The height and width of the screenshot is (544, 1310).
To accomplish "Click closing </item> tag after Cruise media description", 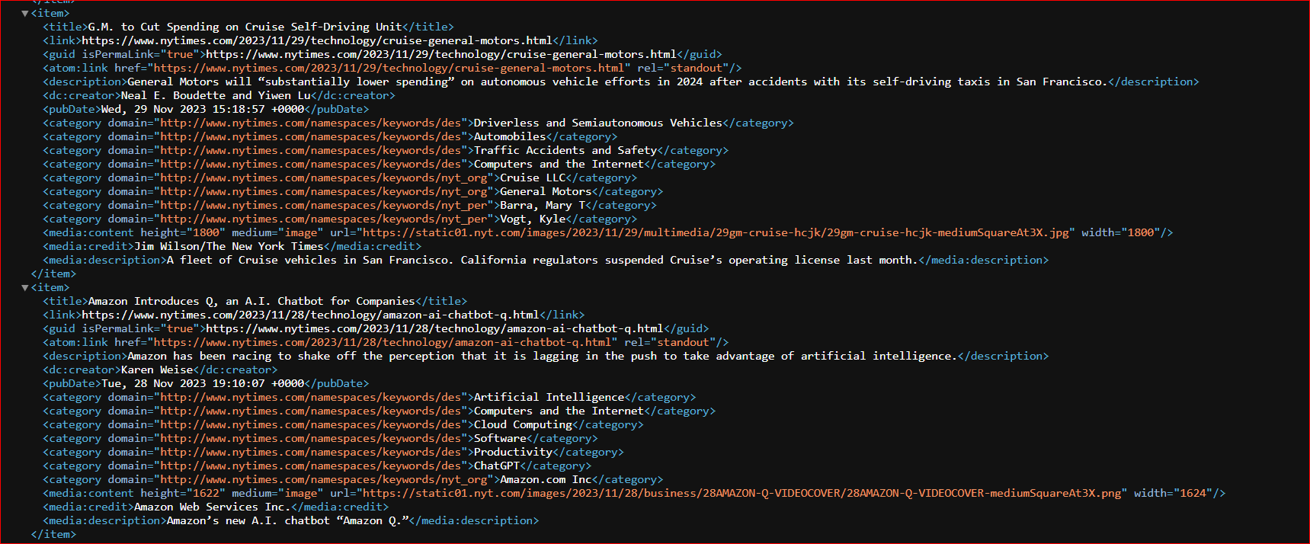I will (53, 274).
